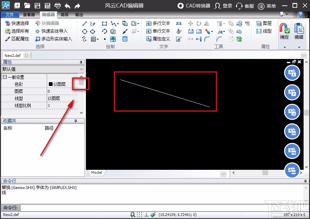Viewport: 310px width, 219px height.
Task: Switch to the 高级 advanced tab
Action: pos(65,14)
